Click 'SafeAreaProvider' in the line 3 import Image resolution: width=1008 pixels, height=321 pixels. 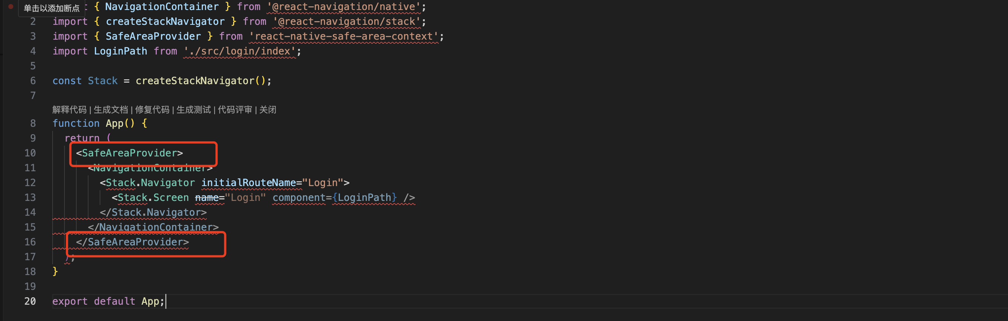[153, 36]
